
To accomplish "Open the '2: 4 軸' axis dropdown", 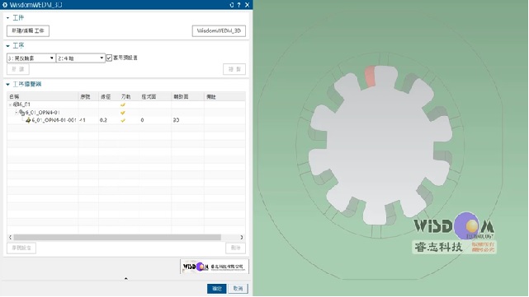I will (x=80, y=58).
